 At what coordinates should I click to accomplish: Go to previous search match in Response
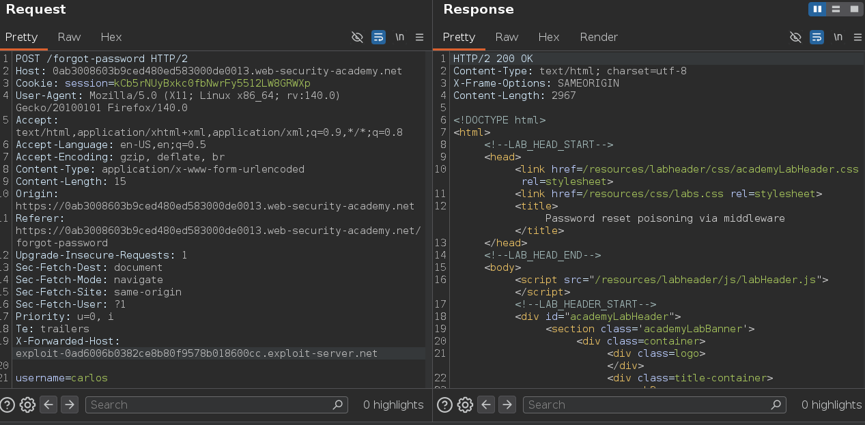[x=486, y=405]
